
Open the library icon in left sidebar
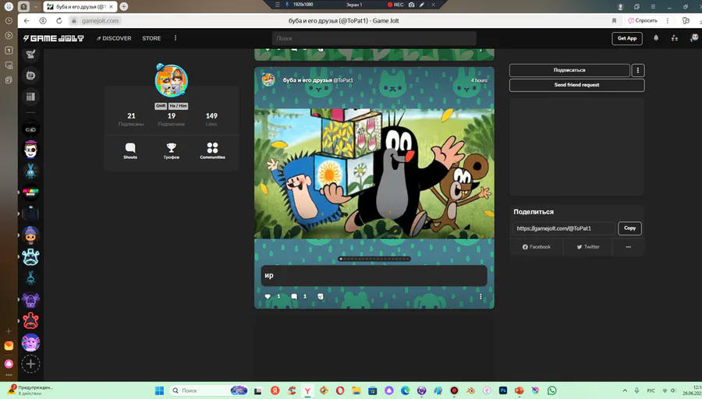pyautogui.click(x=30, y=97)
